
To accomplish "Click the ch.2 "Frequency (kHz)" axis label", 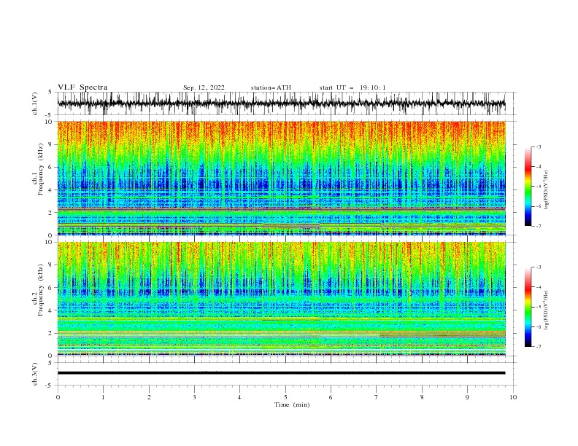I will coord(41,290).
